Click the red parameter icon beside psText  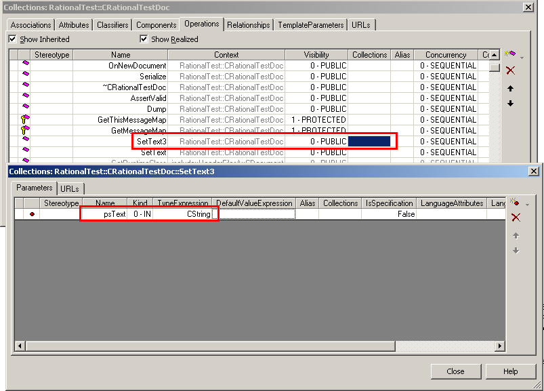click(33, 214)
